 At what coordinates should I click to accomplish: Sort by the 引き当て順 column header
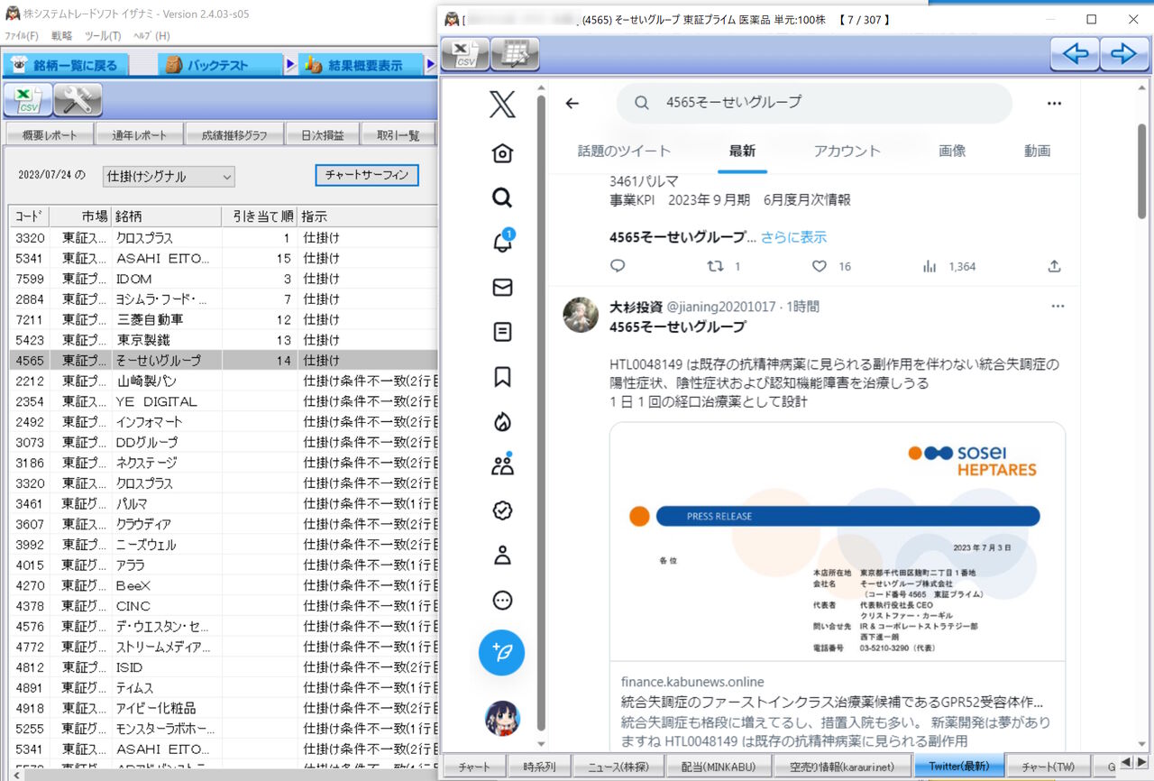pos(259,216)
